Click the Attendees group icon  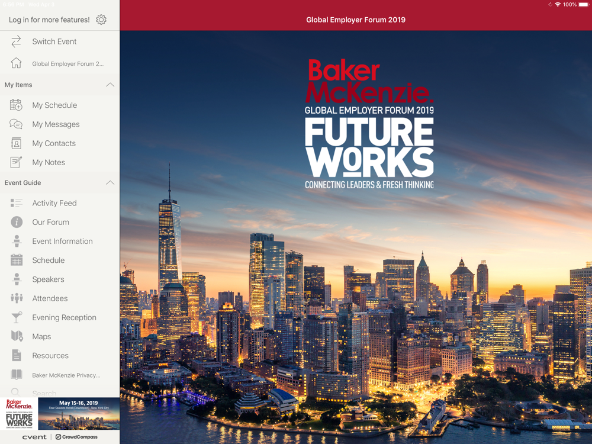point(17,298)
